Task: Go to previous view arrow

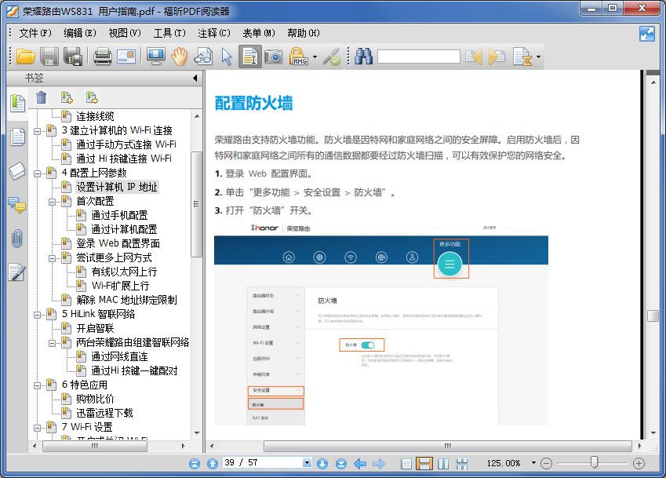Action: point(360,464)
